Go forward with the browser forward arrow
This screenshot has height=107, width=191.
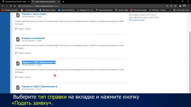coord(7,6)
